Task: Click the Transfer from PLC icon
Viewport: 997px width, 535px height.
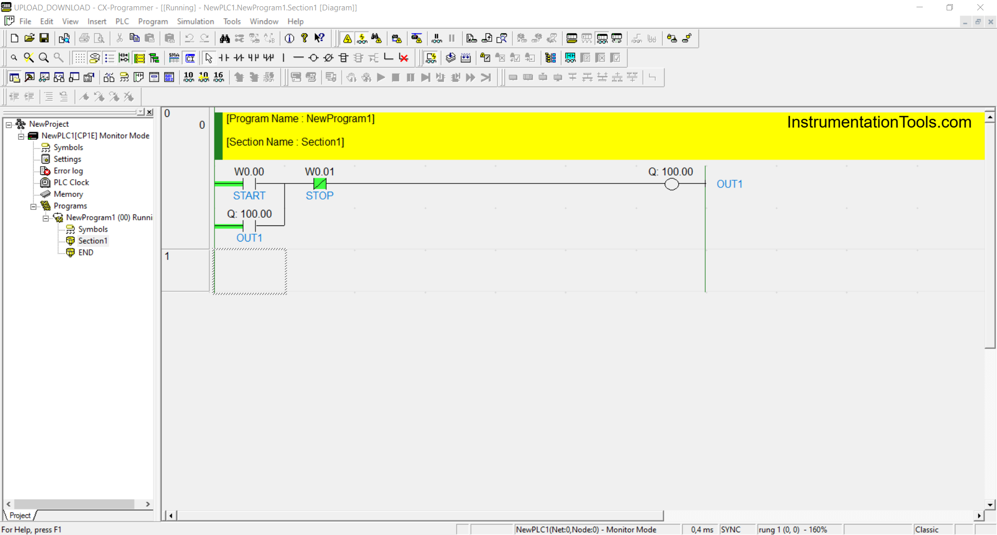Action: 487,38
